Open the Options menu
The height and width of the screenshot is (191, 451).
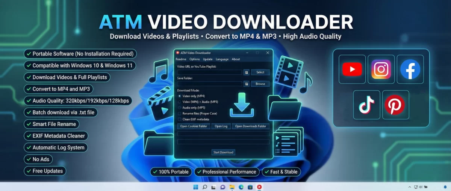click(194, 59)
